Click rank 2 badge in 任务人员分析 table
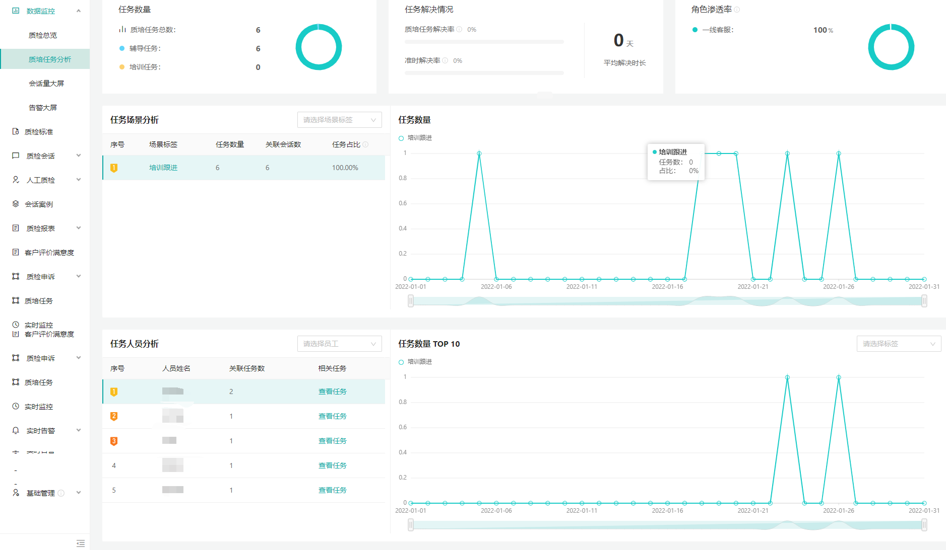 pos(114,416)
